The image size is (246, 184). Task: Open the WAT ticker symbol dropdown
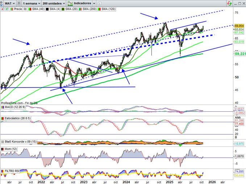pos(9,3)
